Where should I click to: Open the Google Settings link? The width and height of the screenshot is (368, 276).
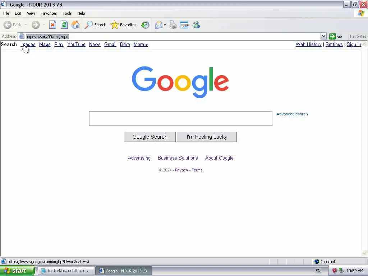point(334,44)
